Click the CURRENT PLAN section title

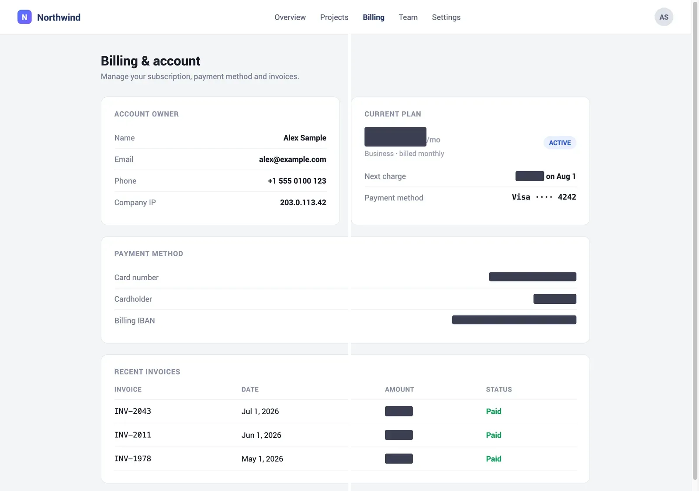click(393, 114)
